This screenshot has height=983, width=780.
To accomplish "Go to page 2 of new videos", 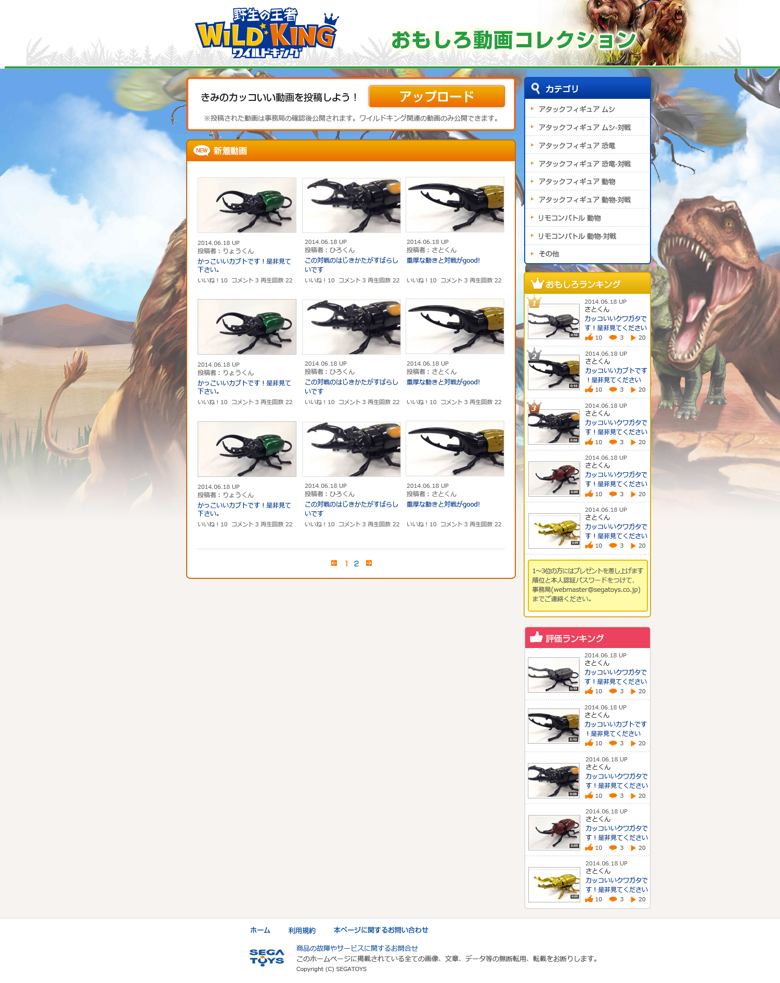I will (x=356, y=564).
